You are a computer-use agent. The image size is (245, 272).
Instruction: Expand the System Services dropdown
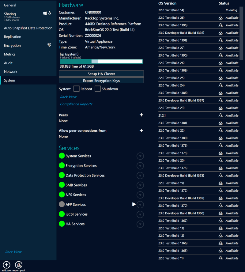pyautogui.click(x=140, y=156)
